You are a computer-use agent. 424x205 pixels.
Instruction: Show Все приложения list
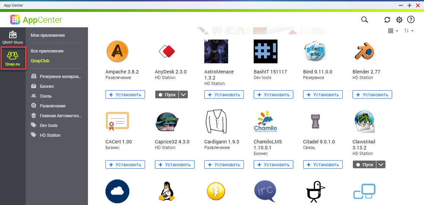coord(47,51)
